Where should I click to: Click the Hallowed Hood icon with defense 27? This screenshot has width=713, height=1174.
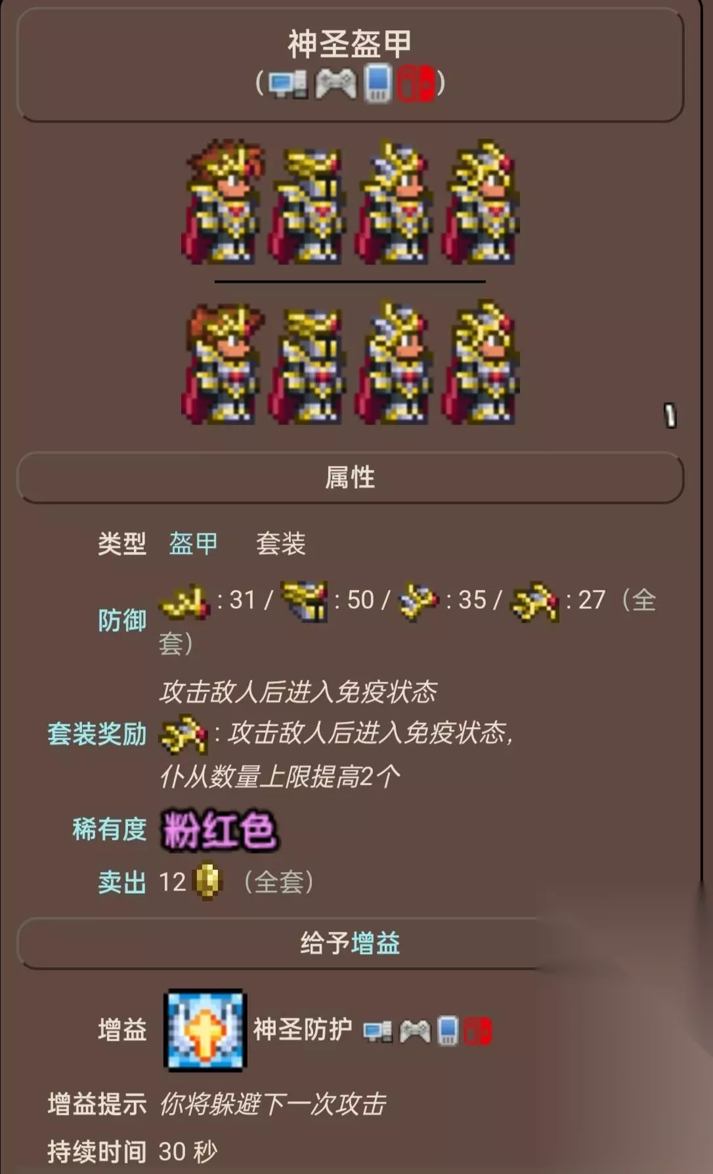tap(536, 601)
